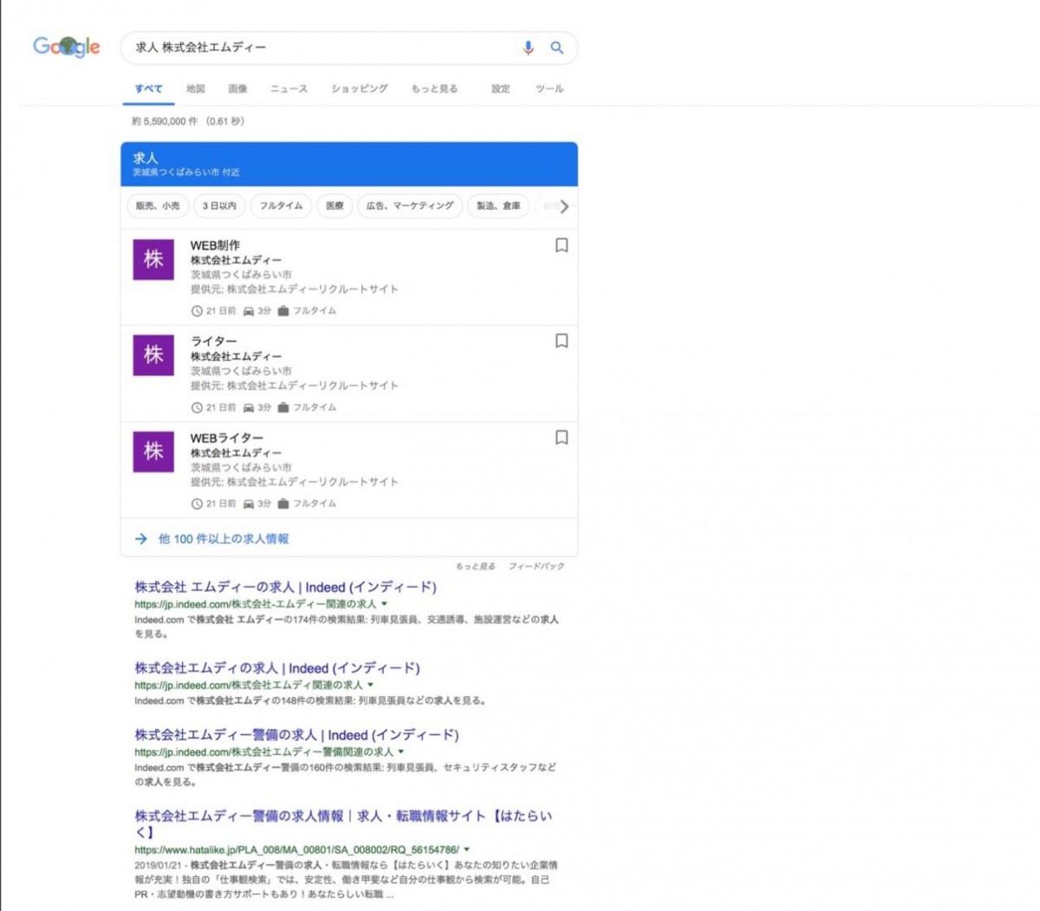
Task: Filter jobs by 医療
Action: [335, 206]
